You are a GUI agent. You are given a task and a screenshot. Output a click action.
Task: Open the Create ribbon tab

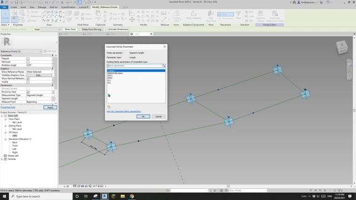pos(13,7)
